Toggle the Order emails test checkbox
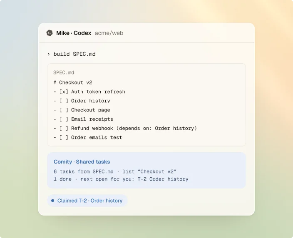 pos(64,137)
